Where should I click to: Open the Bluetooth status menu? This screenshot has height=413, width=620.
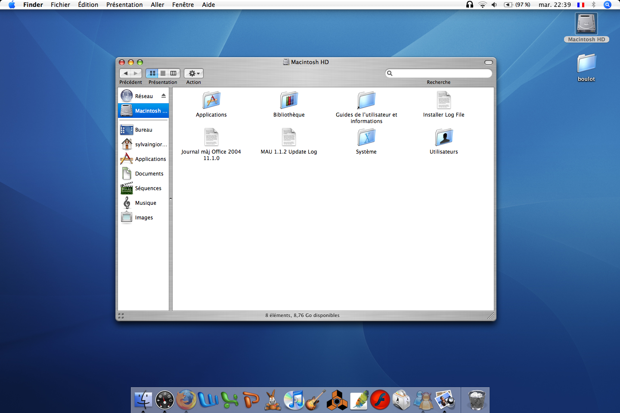(593, 5)
